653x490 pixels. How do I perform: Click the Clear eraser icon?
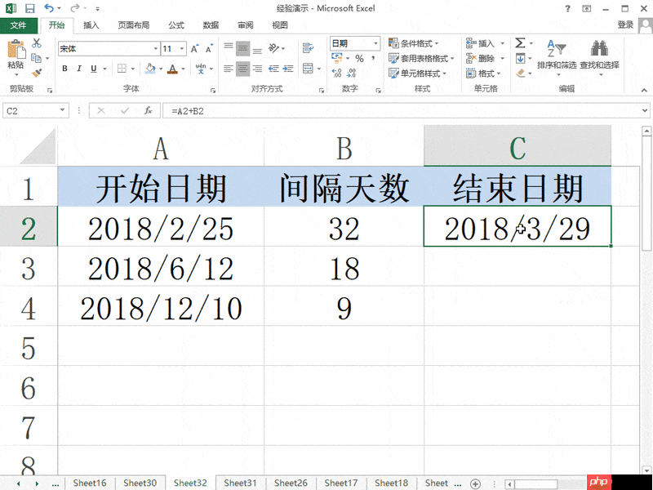[x=521, y=73]
